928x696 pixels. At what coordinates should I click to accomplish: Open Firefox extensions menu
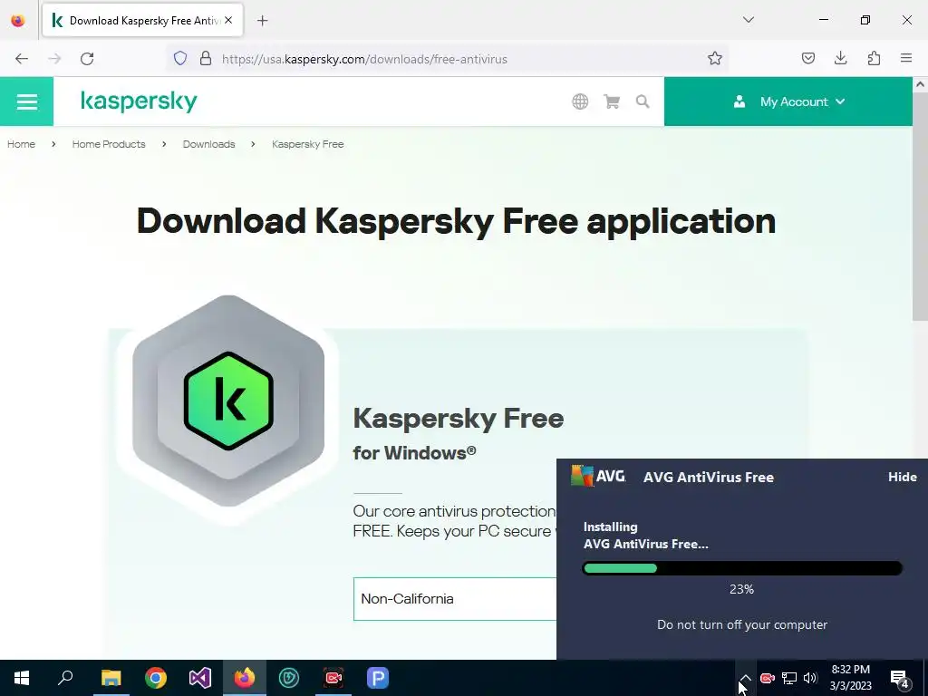(874, 59)
